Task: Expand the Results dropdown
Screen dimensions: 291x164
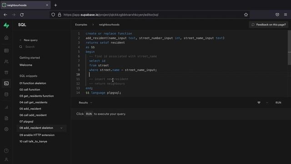Action: pyautogui.click(x=85, y=102)
